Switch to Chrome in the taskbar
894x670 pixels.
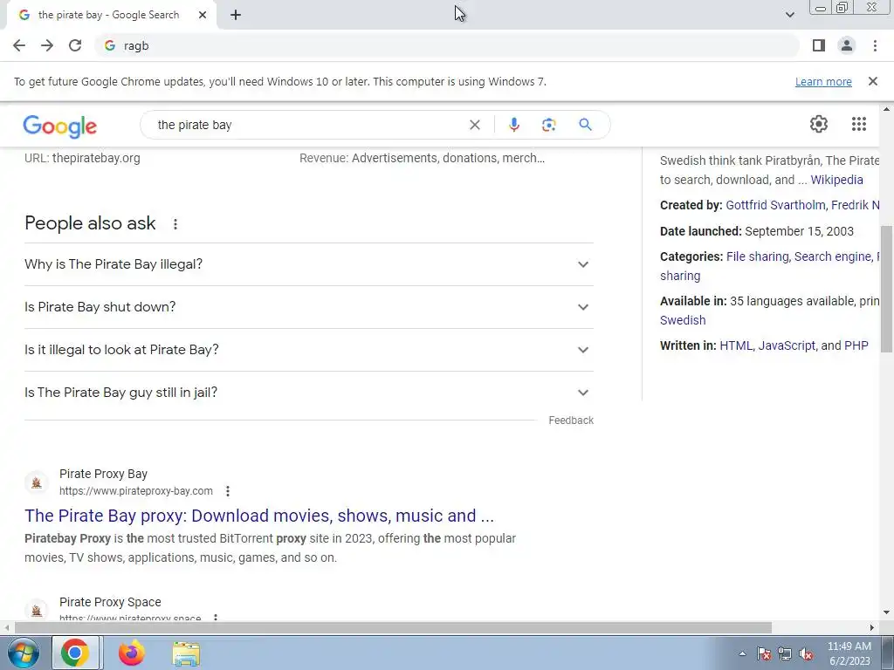76,653
